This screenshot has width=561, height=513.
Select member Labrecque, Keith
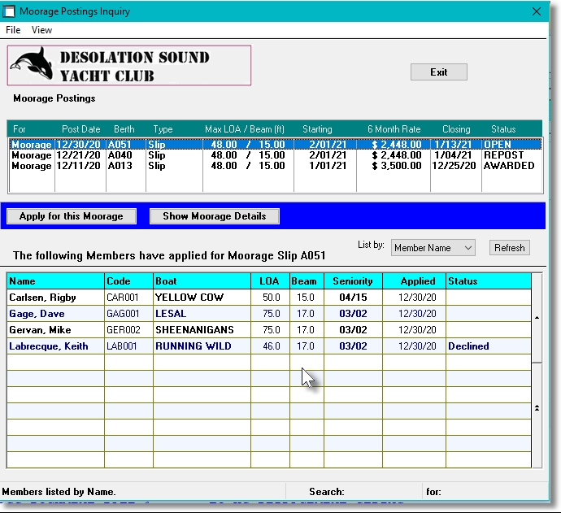(48, 346)
